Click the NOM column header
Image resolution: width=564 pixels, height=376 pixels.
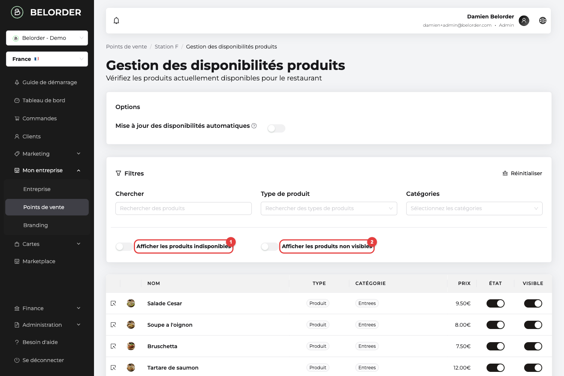154,284
